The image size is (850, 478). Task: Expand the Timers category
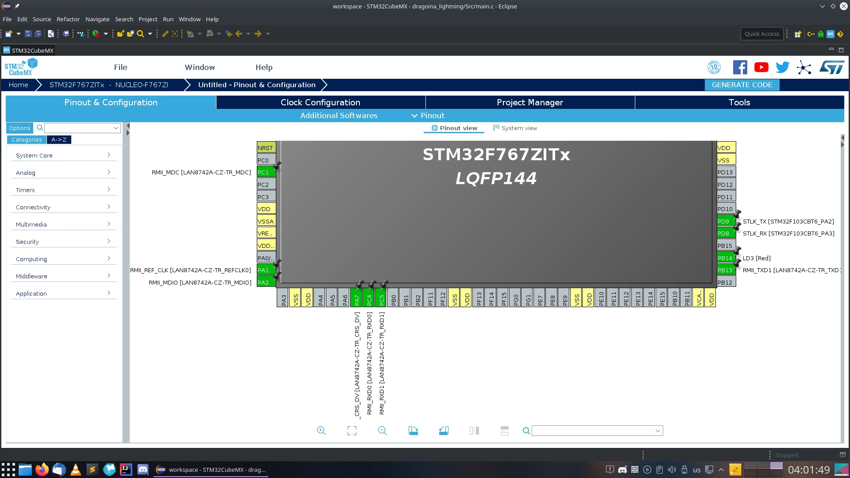pos(64,190)
